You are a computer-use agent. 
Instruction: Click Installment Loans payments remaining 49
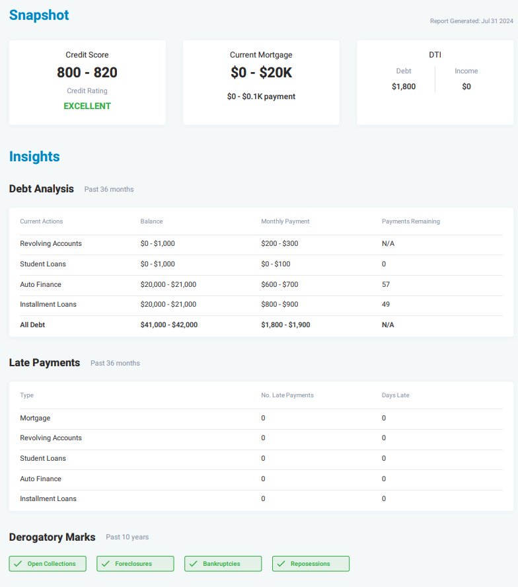click(x=386, y=304)
